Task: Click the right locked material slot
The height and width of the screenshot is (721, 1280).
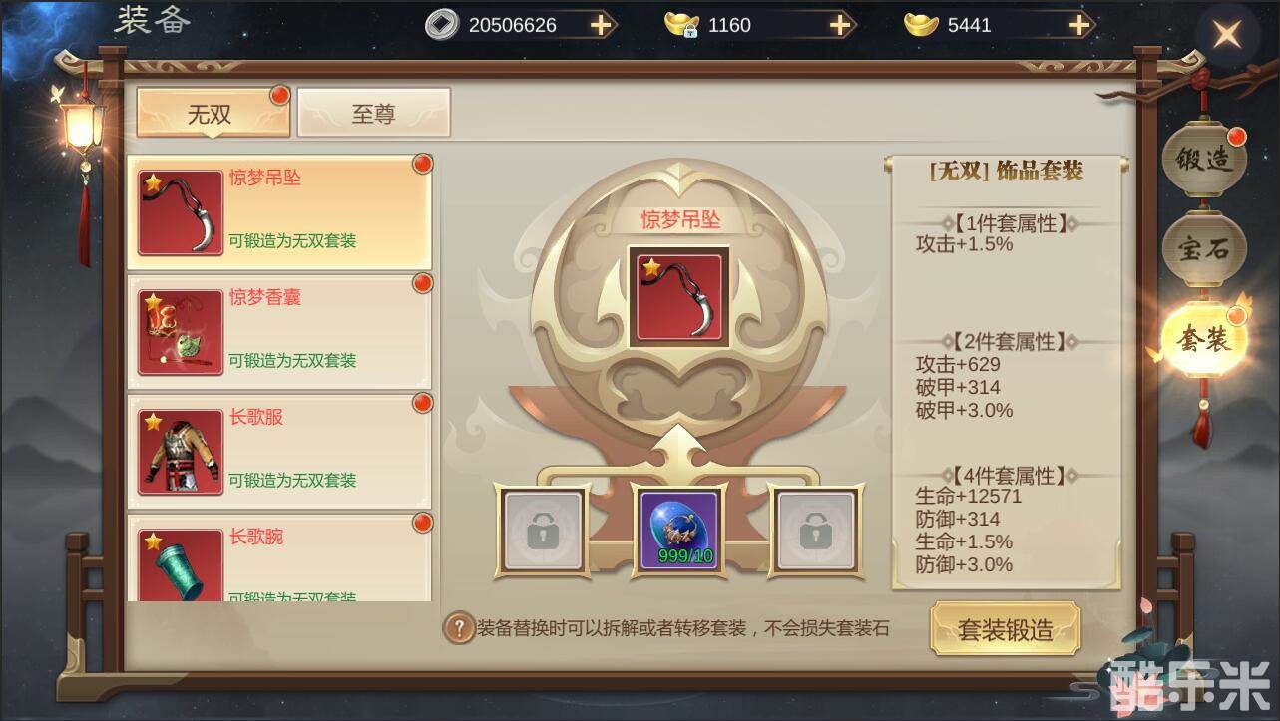Action: [x=816, y=532]
